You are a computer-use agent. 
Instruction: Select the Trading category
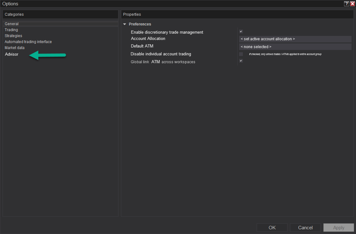[11, 30]
